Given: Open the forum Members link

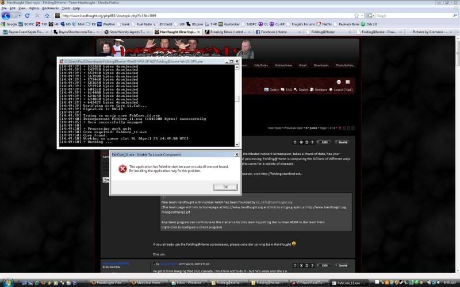Looking at the screenshot, I should [319, 90].
